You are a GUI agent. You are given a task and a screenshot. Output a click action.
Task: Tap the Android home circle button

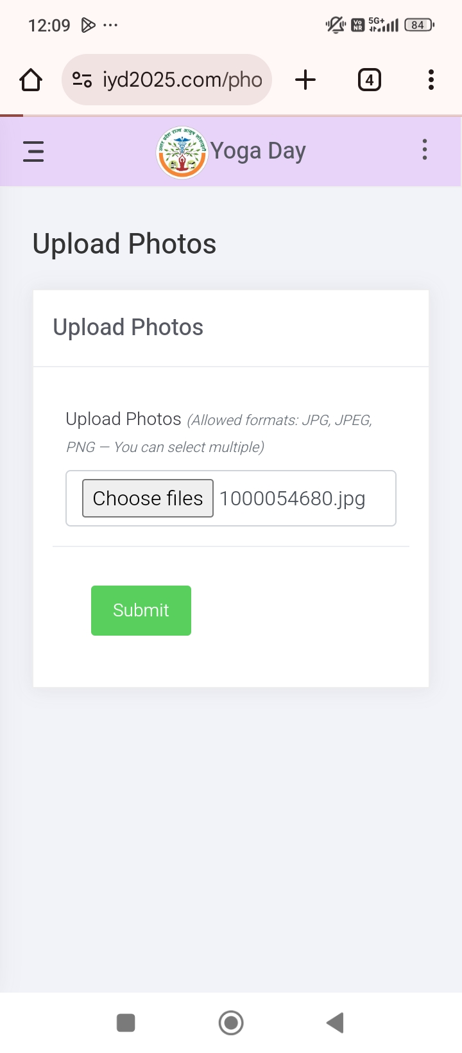(x=231, y=1023)
